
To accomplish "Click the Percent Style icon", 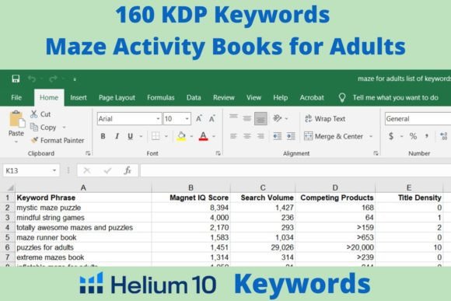I will [413, 136].
